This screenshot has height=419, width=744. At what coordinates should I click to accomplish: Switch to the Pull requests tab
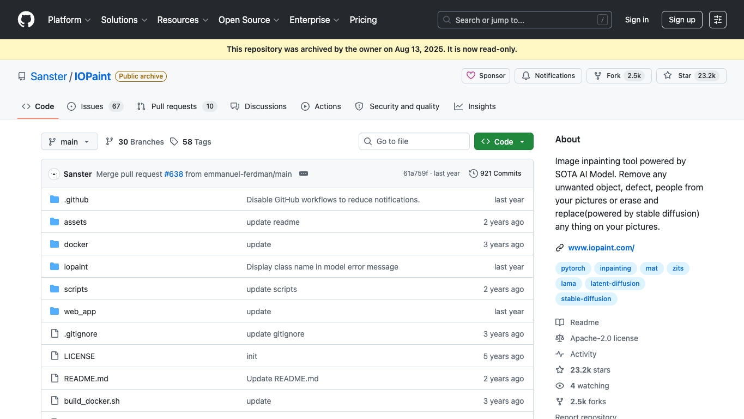177,106
